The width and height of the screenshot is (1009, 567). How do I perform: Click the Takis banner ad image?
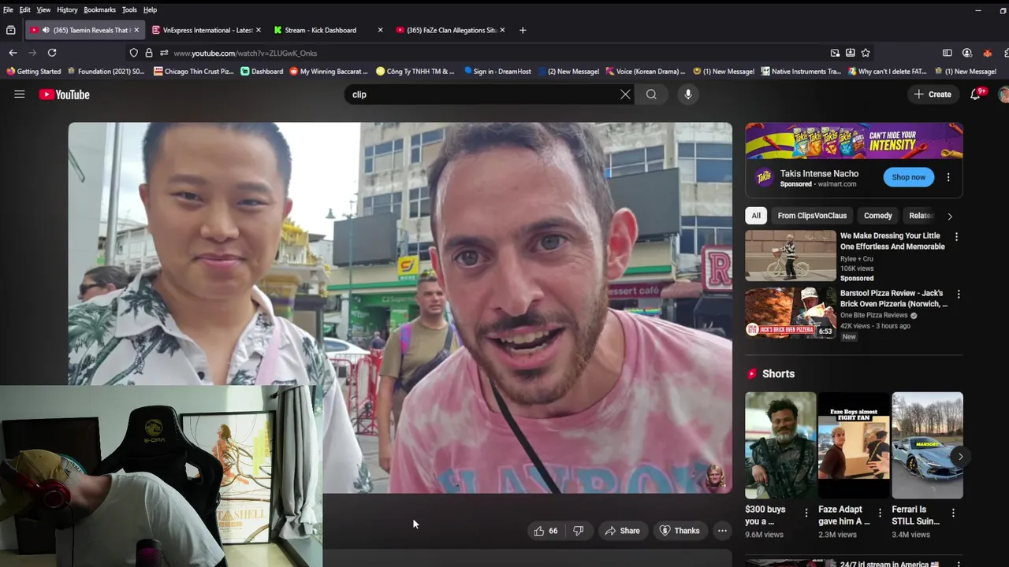854,141
